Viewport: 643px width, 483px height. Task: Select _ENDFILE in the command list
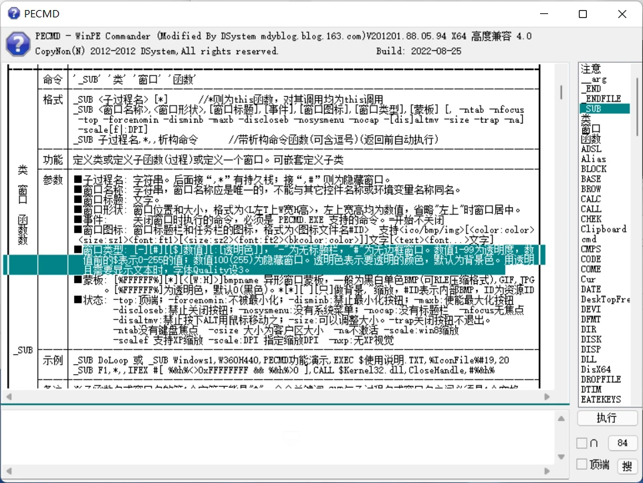coord(601,99)
